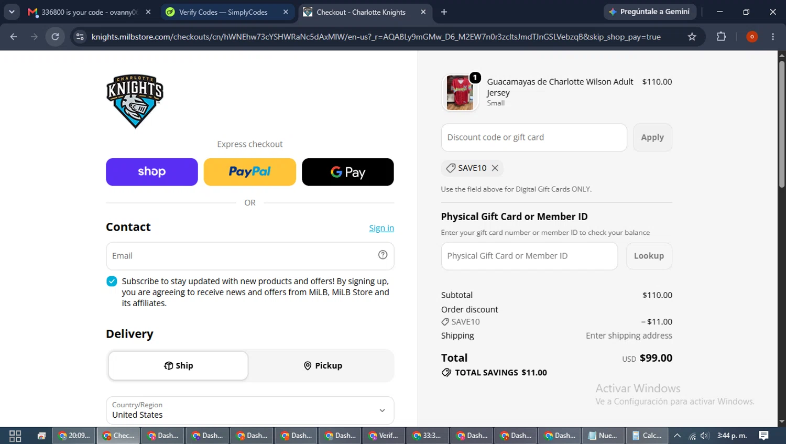Select the Checkout - Charlotte Knights tab
Viewport: 786px width, 444px height.
coord(361,12)
